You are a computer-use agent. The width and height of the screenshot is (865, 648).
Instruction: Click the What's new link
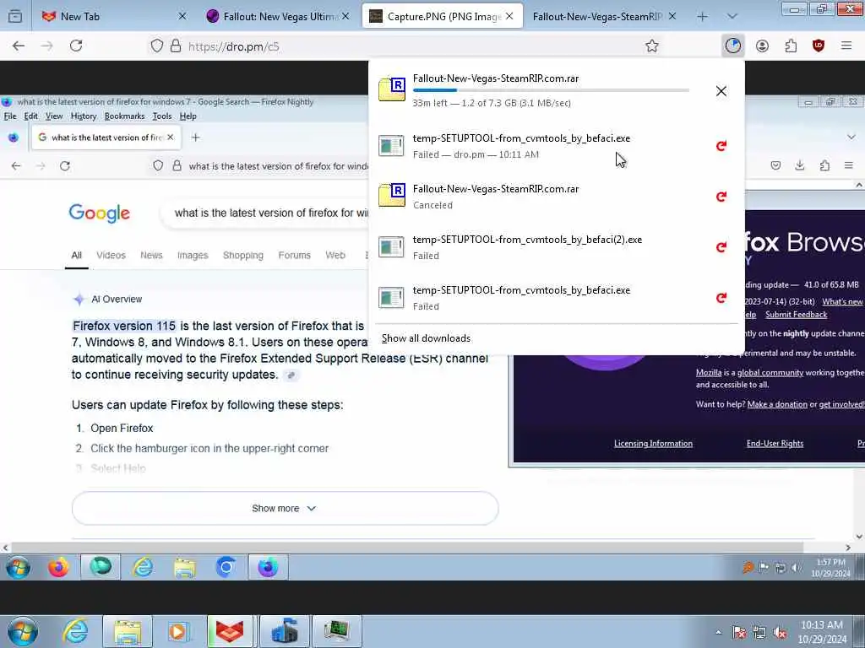click(842, 301)
